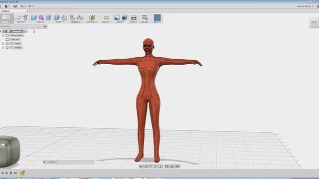Open the Redo history dropdown arrow
The image size is (319, 179).
[x=33, y=6]
